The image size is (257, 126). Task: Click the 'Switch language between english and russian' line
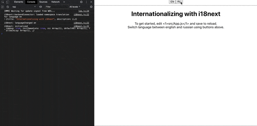[x=176, y=27]
